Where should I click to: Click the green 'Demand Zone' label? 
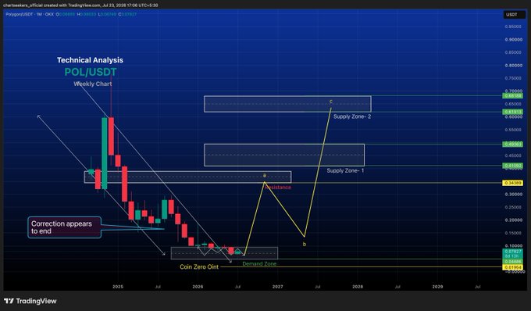click(x=259, y=263)
